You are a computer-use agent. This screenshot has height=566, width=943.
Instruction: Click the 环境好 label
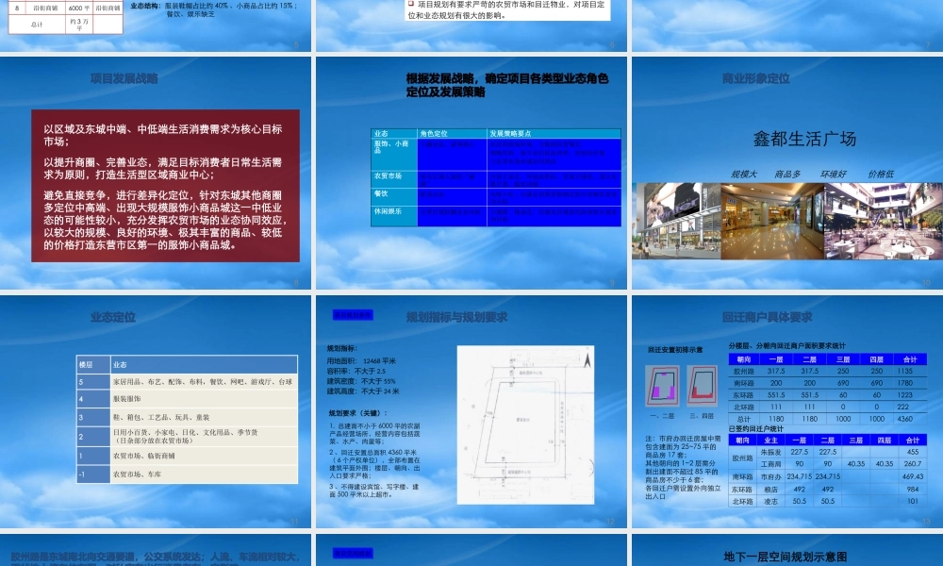[833, 174]
